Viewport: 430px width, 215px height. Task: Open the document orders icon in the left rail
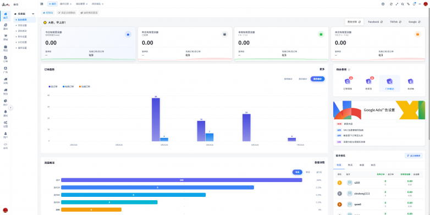(5, 58)
